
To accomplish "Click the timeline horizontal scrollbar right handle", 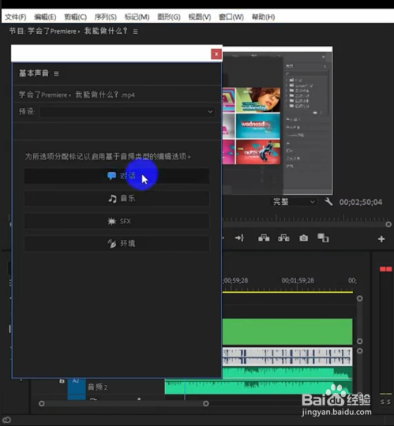I will tap(206, 404).
